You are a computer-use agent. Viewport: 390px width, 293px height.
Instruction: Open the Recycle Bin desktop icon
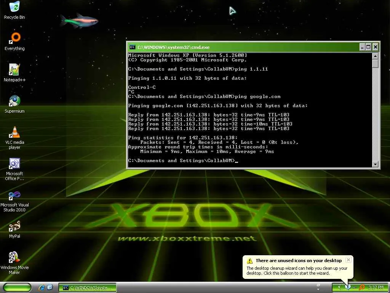click(x=15, y=10)
